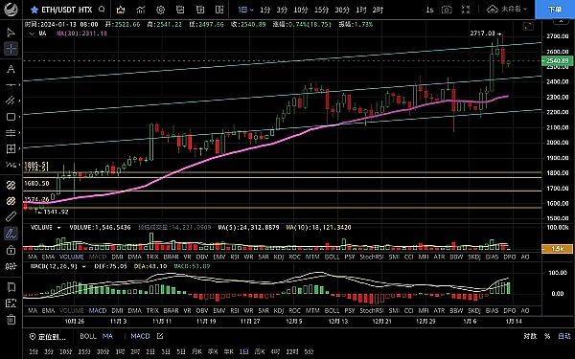Select the 15分 timeframe in top bar
Image resolution: width=575 pixels, height=359 pixels.
[321, 10]
